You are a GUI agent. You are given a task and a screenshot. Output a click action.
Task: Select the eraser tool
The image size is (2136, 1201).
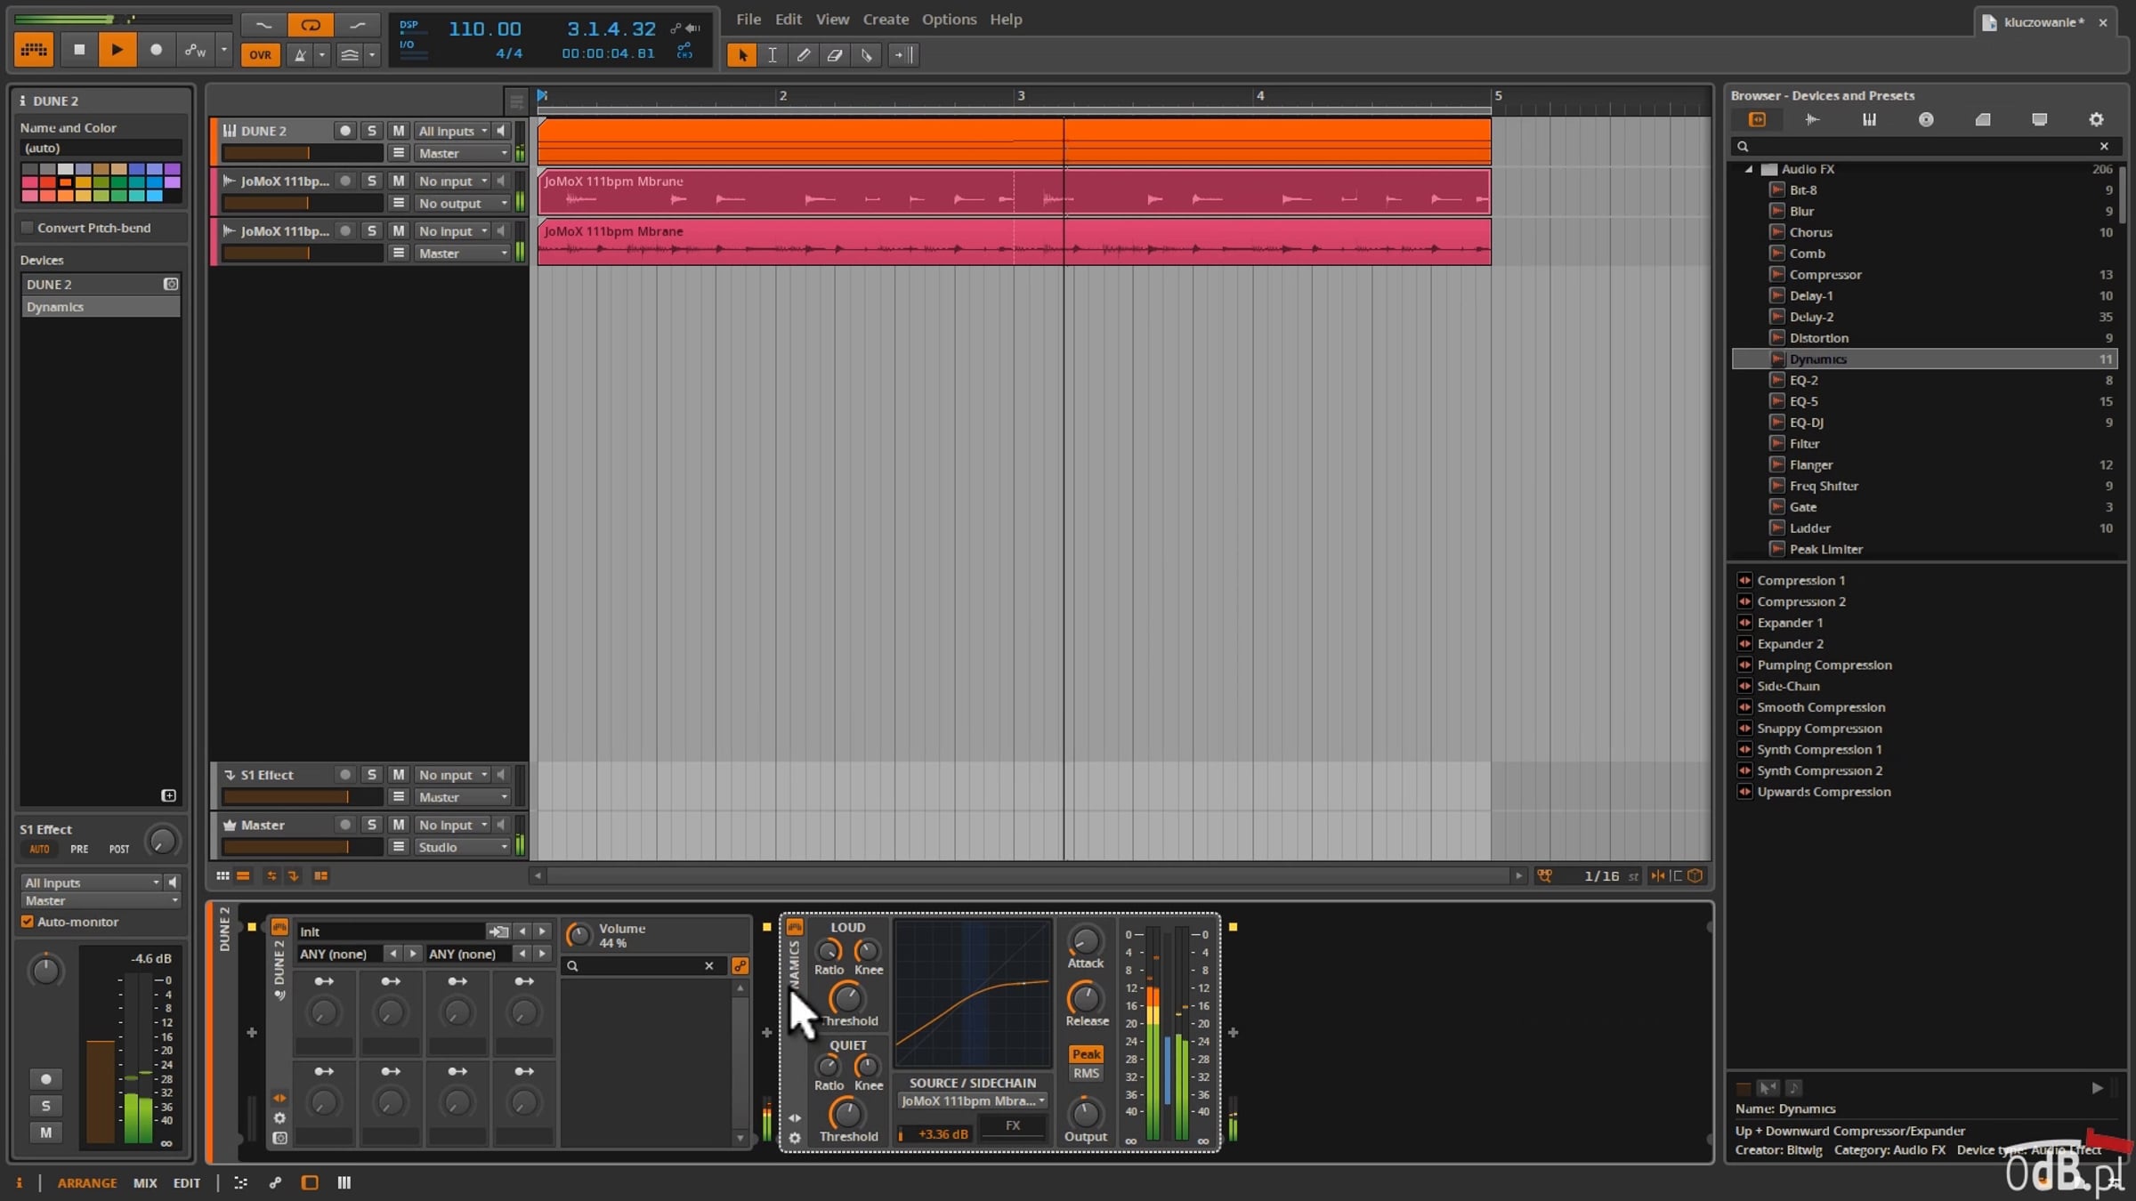(834, 55)
